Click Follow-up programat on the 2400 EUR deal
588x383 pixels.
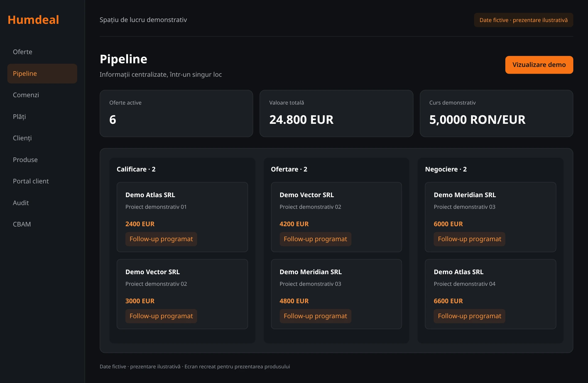(x=161, y=239)
